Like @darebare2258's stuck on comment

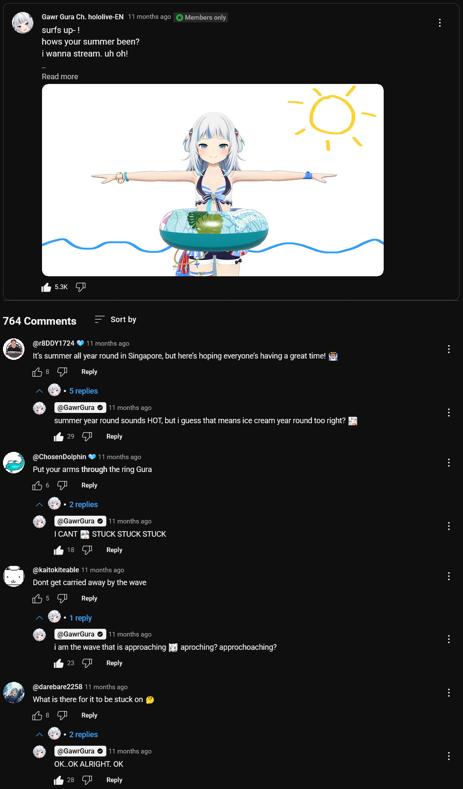coord(37,715)
